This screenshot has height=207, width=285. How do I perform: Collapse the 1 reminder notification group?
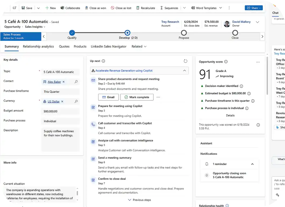[252, 164]
